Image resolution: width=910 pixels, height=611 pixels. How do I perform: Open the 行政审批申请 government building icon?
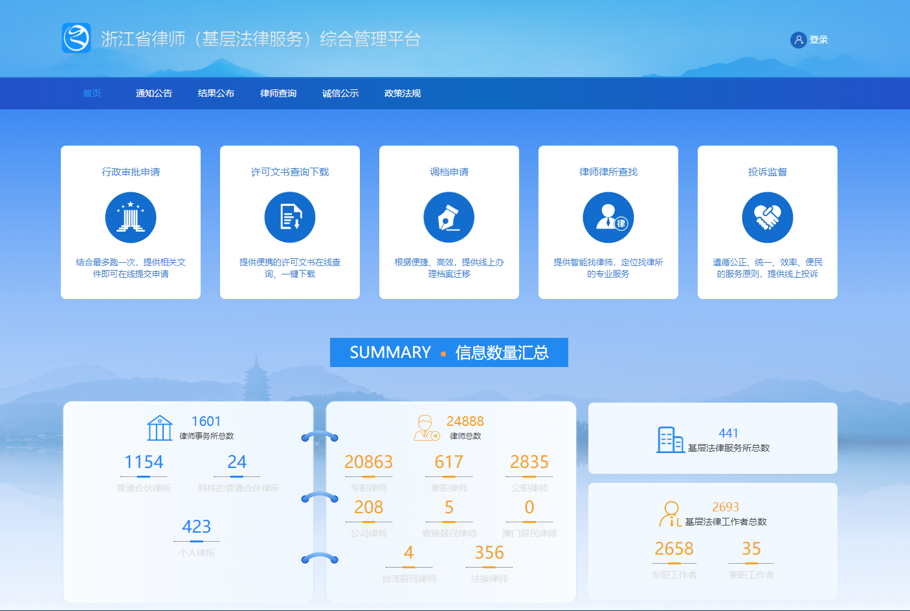pyautogui.click(x=131, y=217)
